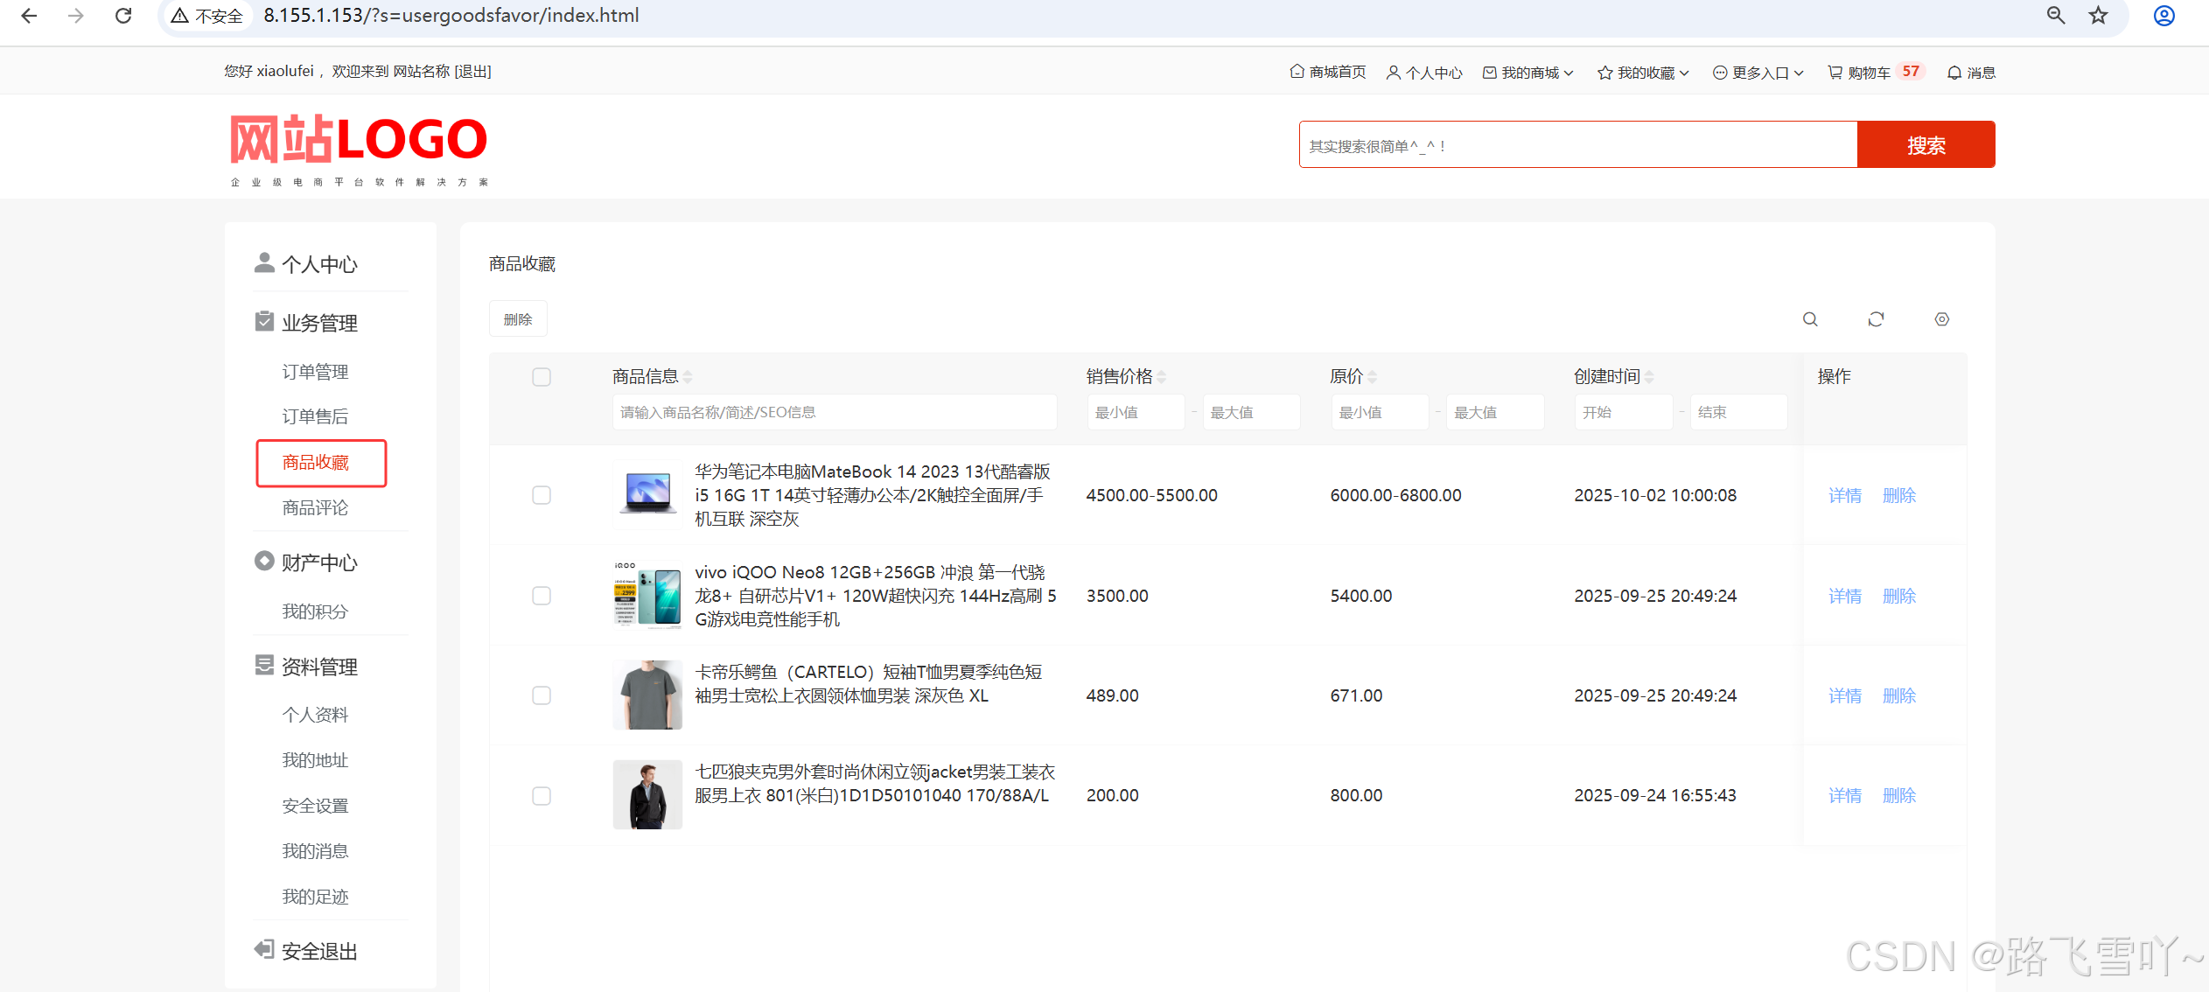Open the browser profile avatar icon
The height and width of the screenshot is (992, 2209).
pos(2164,16)
